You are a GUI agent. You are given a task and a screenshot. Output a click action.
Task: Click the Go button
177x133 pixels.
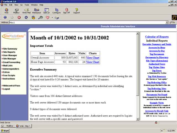coord(172,22)
